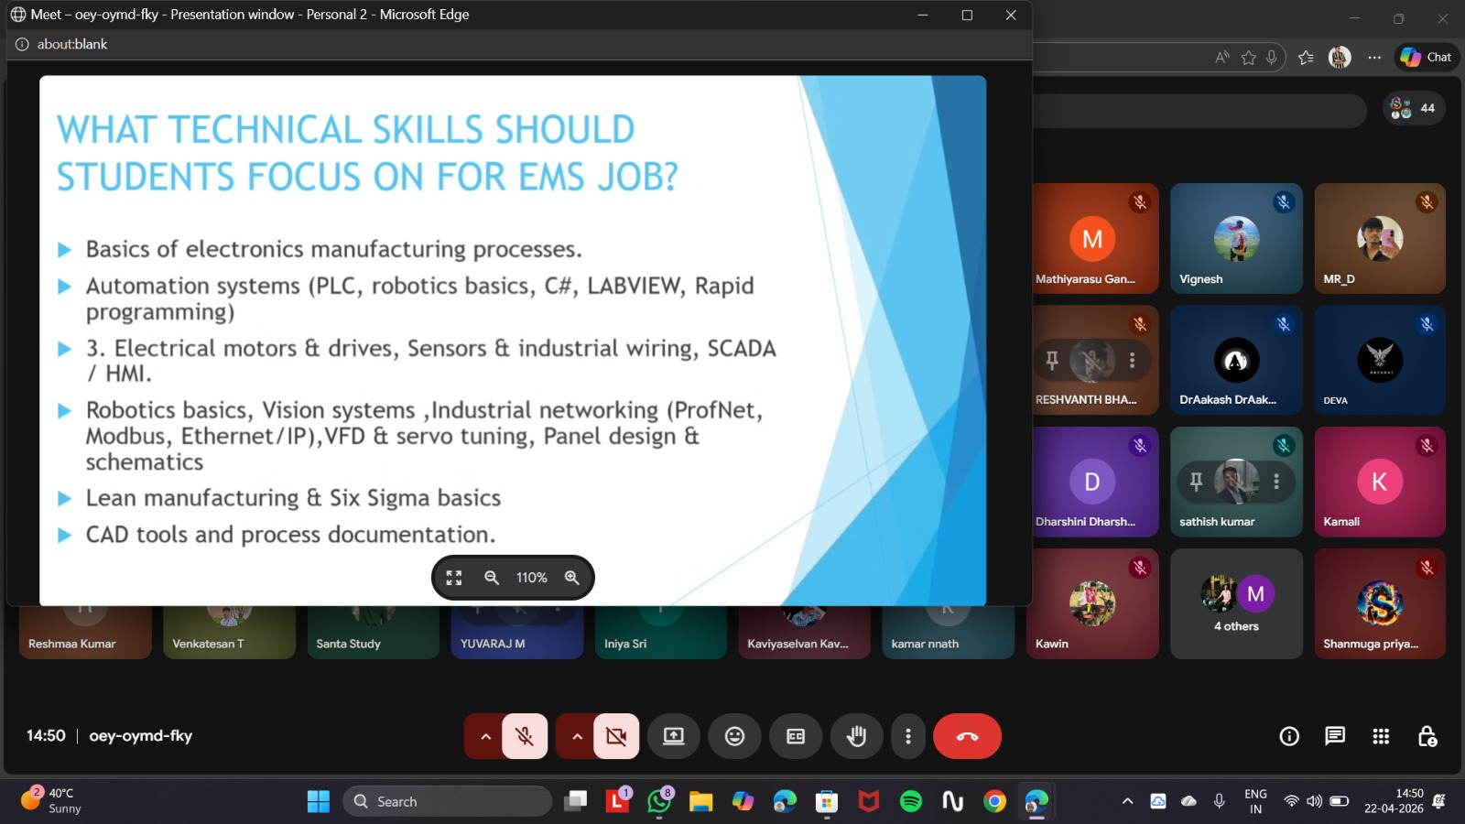Open the emoji reaction picker

tap(734, 736)
